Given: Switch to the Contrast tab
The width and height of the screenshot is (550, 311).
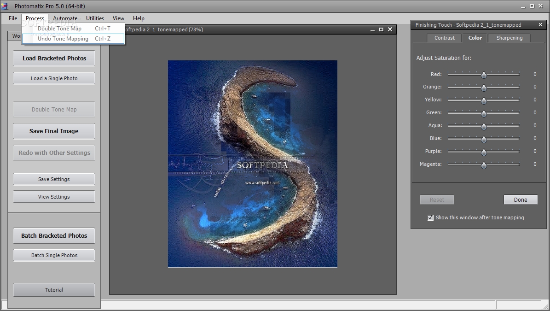Looking at the screenshot, I should click(x=444, y=38).
